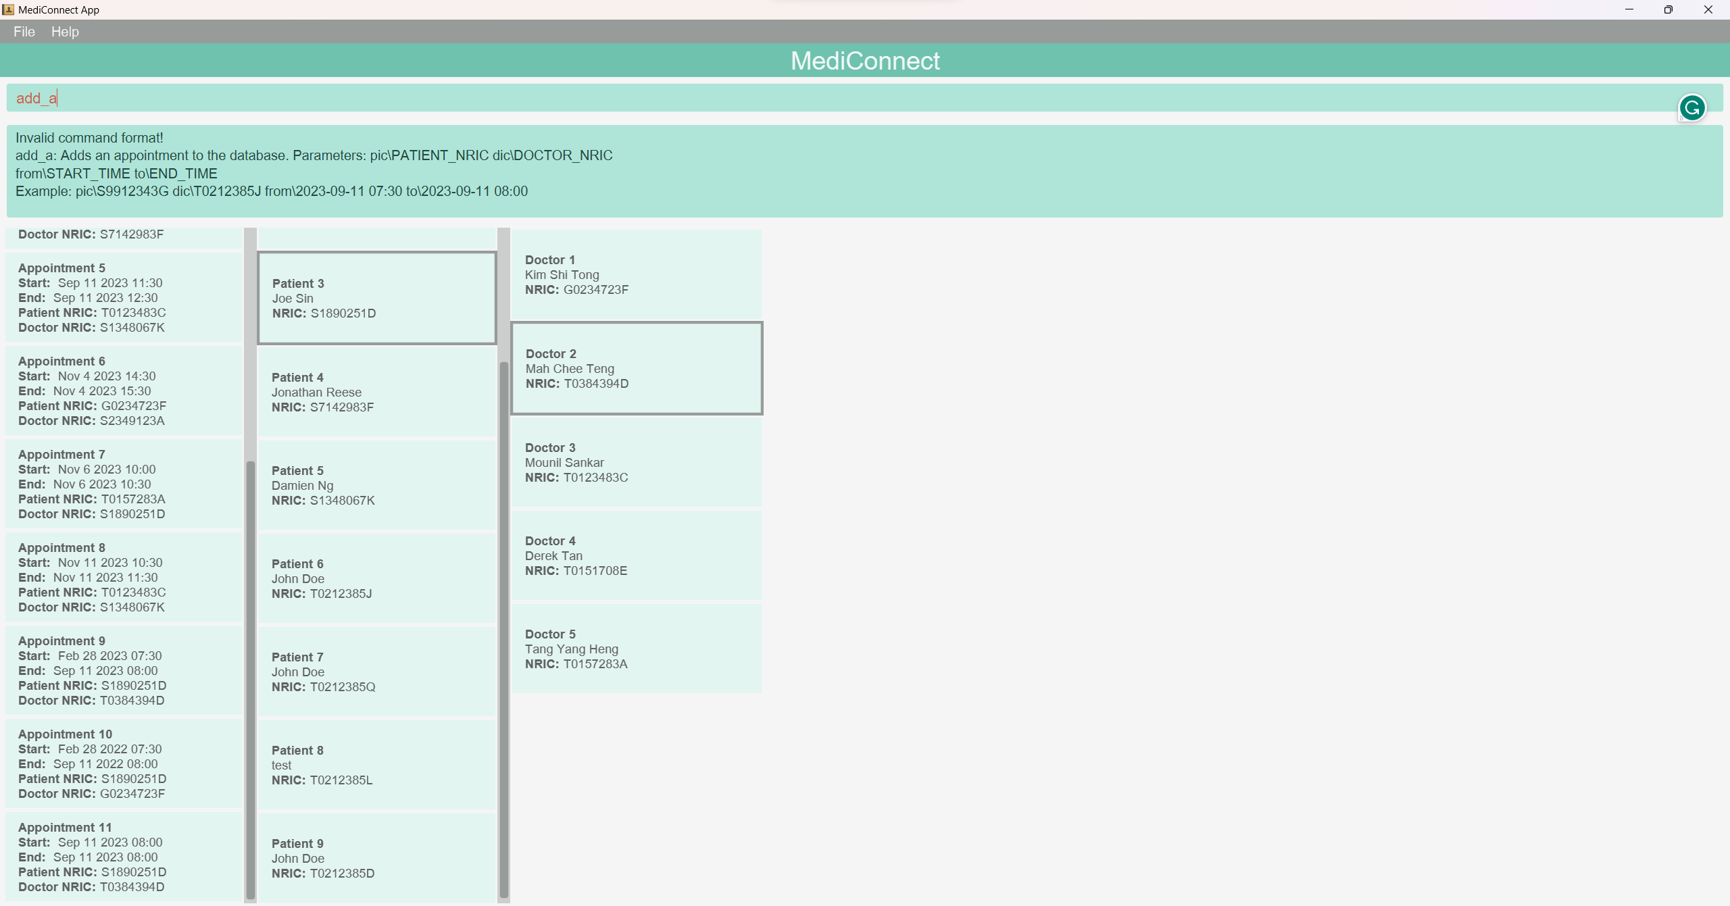Click the Grammarly icon in command box

1691,107
